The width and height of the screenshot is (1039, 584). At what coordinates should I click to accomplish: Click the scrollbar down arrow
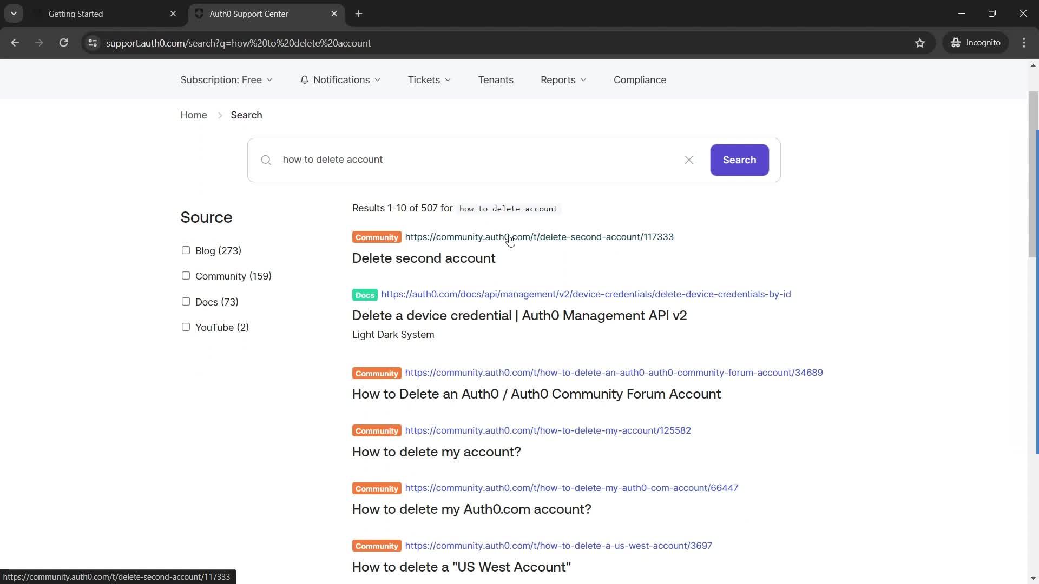click(x=1033, y=578)
